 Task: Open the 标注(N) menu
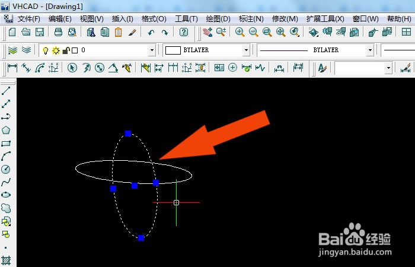(x=251, y=19)
